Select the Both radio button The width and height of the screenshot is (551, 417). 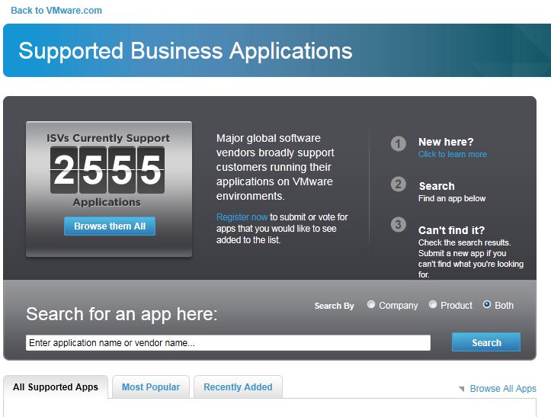pos(487,304)
